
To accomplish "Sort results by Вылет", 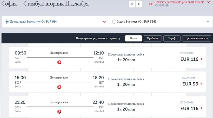I will 134,38.
